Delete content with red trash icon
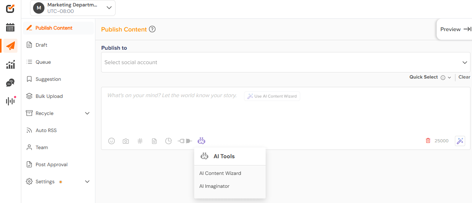472x203 pixels. coord(428,140)
